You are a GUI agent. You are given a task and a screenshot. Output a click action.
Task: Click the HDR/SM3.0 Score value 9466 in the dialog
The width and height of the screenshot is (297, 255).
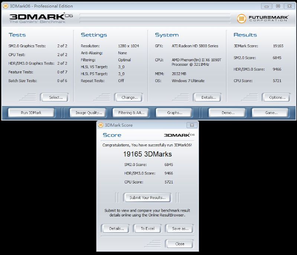point(169,173)
